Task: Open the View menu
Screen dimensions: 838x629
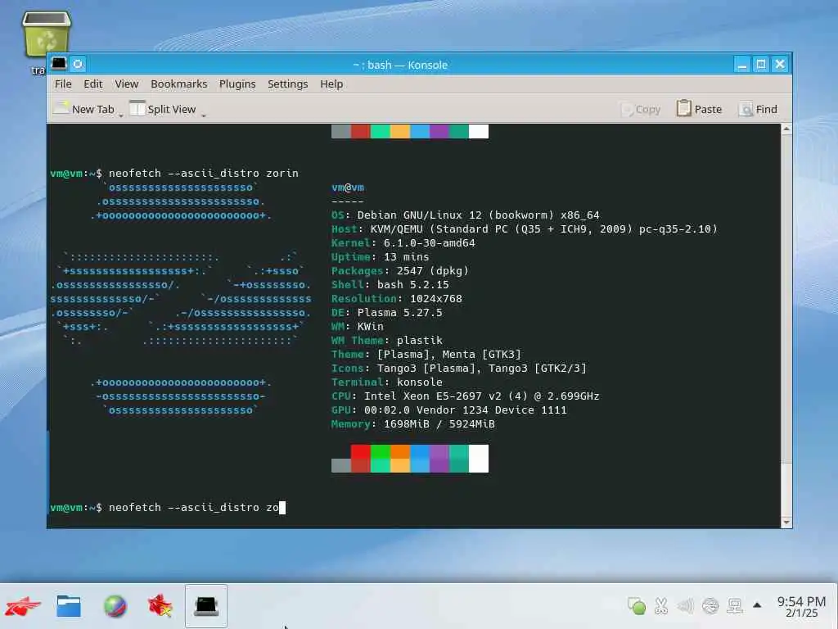Action: pyautogui.click(x=127, y=84)
